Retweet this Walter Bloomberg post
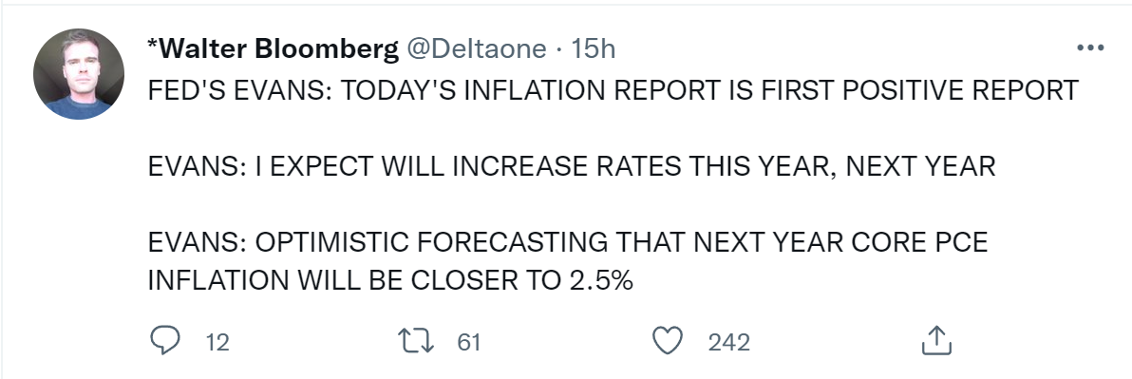 [x=417, y=341]
